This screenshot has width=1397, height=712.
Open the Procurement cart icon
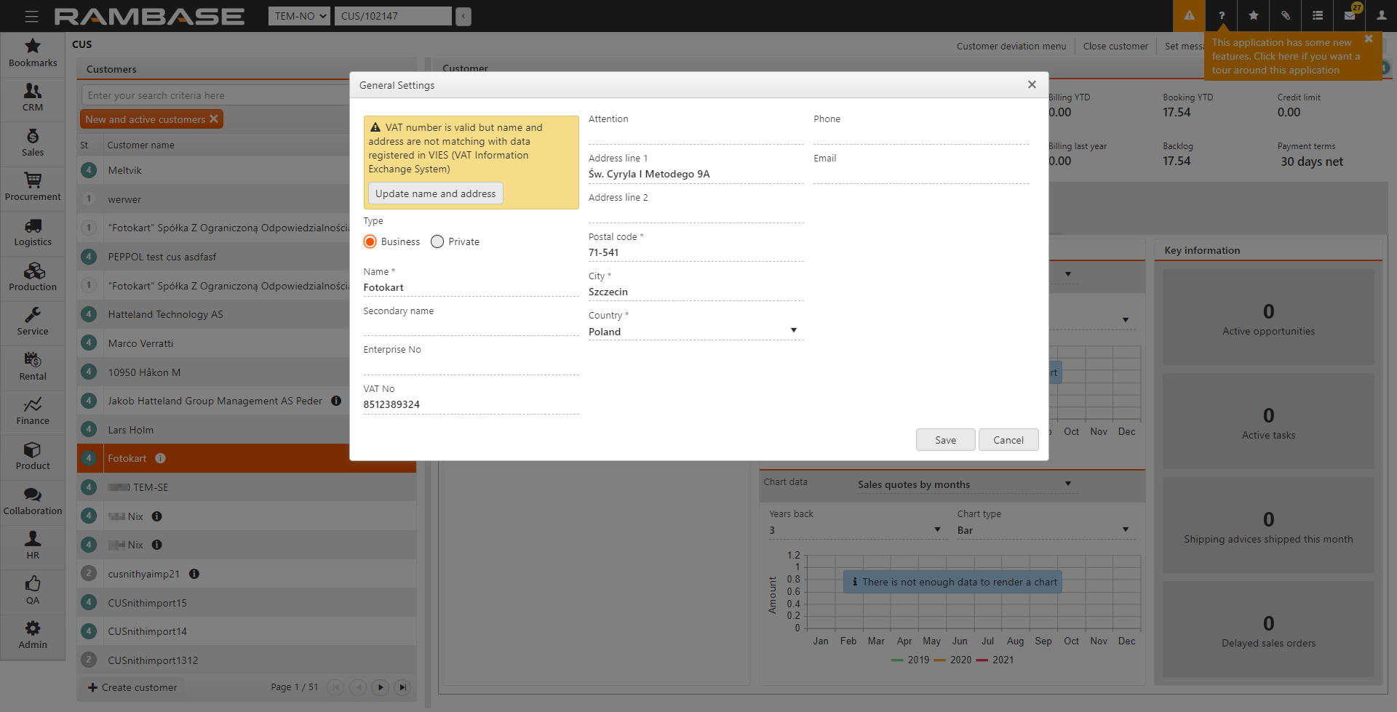(33, 180)
